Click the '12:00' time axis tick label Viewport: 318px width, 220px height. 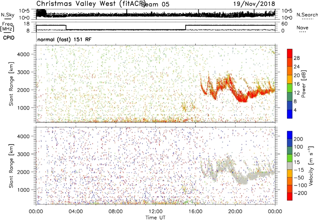coord(155,212)
